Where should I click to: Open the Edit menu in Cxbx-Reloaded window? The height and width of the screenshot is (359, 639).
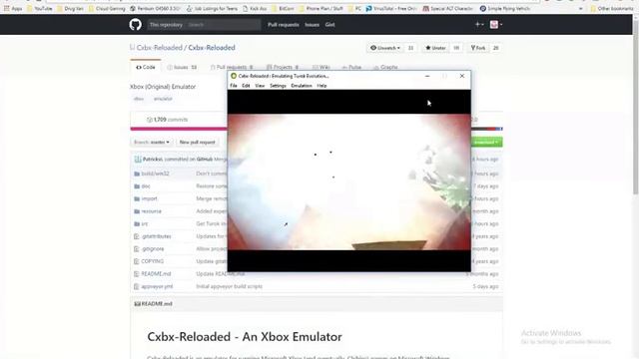click(246, 86)
